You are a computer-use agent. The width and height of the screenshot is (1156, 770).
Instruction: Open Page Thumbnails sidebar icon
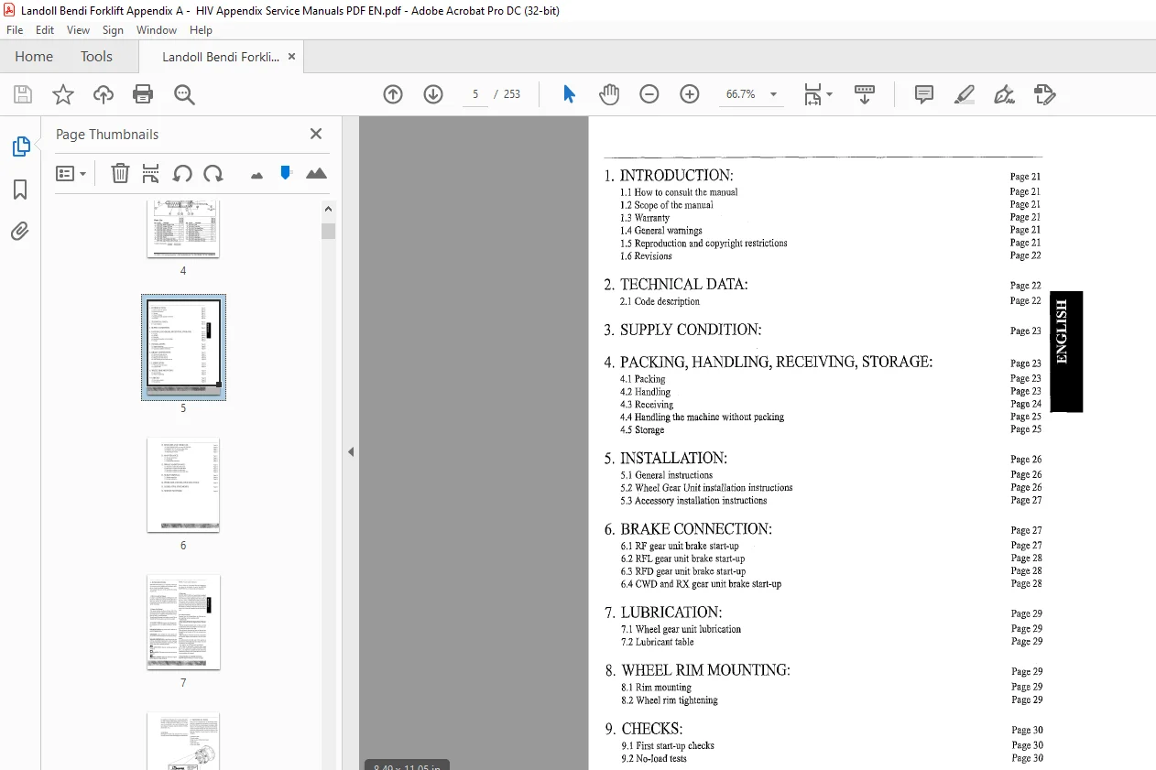20,146
